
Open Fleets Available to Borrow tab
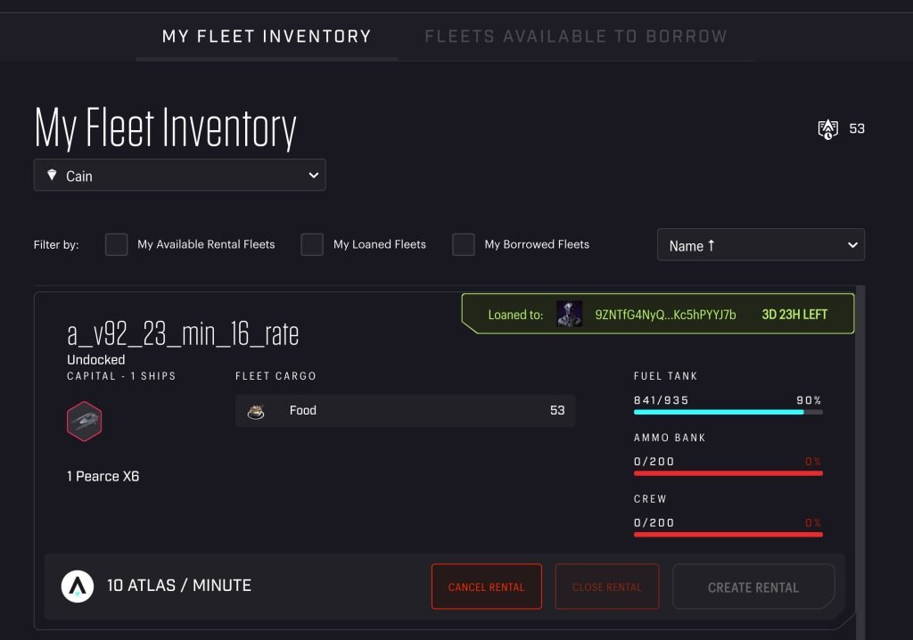coord(576,37)
